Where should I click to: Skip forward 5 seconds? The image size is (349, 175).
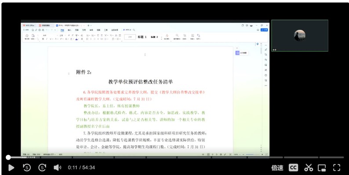(x=42, y=168)
